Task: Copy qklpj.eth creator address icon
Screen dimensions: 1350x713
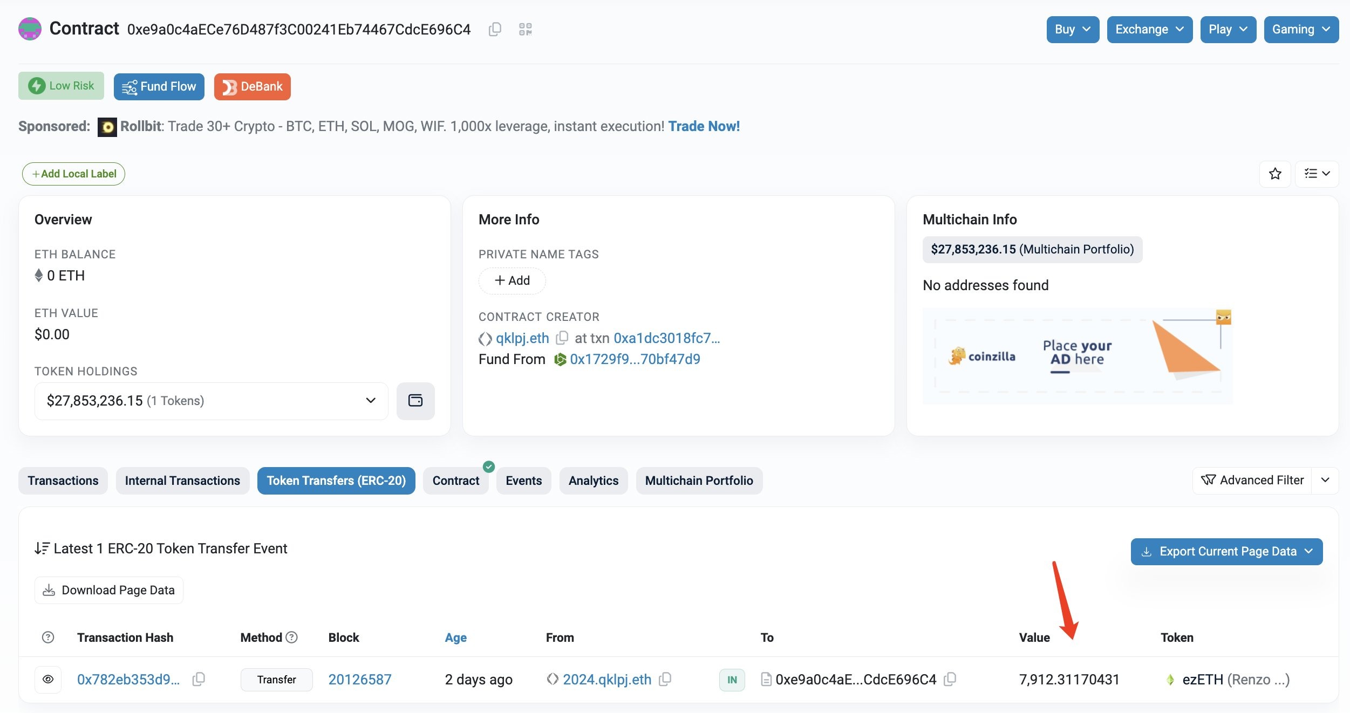Action: [562, 338]
